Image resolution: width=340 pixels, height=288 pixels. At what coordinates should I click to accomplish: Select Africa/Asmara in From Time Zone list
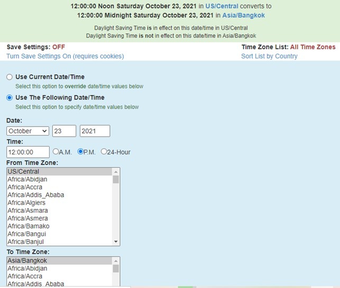(x=60, y=211)
